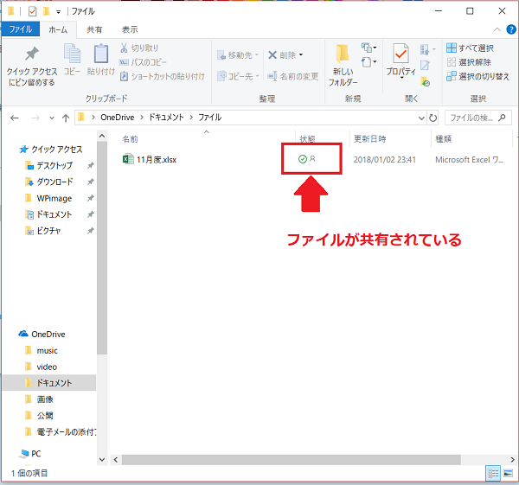Switch to the 表示 (View) tab

pyautogui.click(x=130, y=29)
